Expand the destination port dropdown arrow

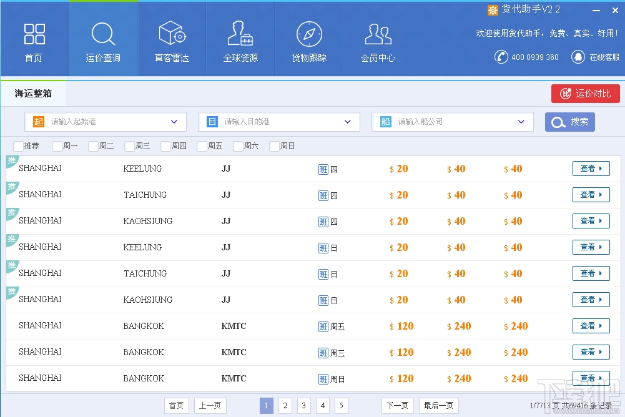point(348,122)
